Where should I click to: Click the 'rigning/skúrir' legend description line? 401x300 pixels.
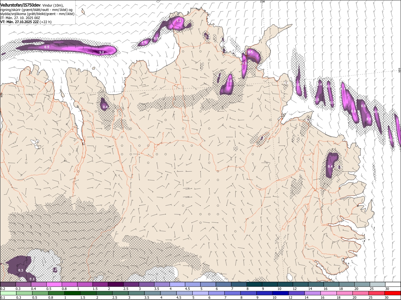click(36, 10)
